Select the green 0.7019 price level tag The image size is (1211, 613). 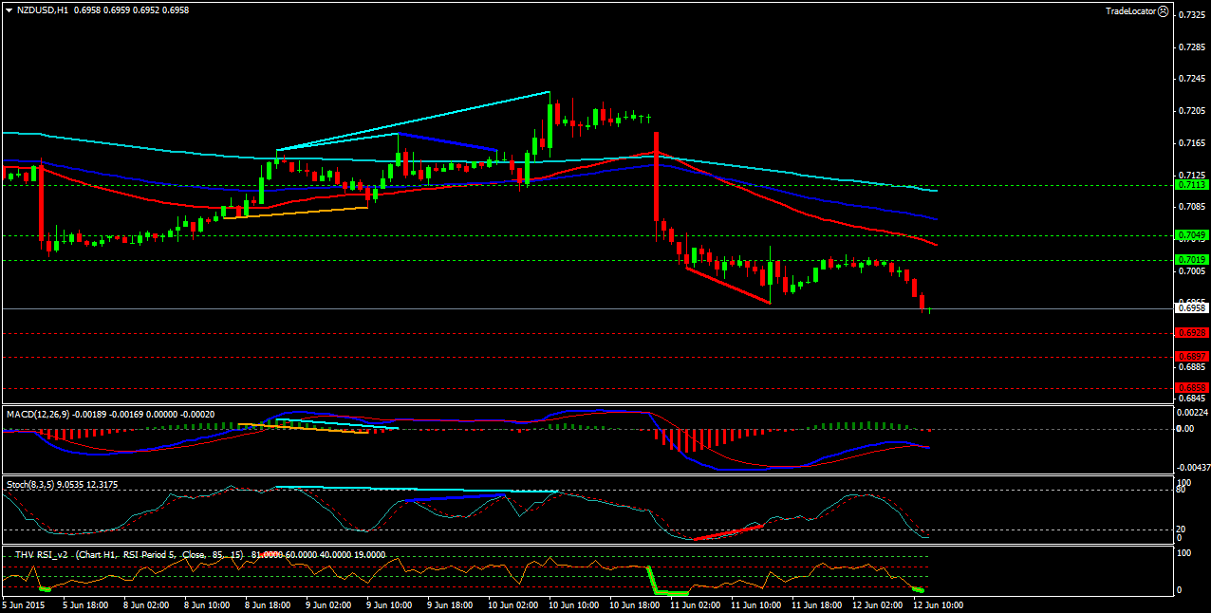(x=1190, y=260)
